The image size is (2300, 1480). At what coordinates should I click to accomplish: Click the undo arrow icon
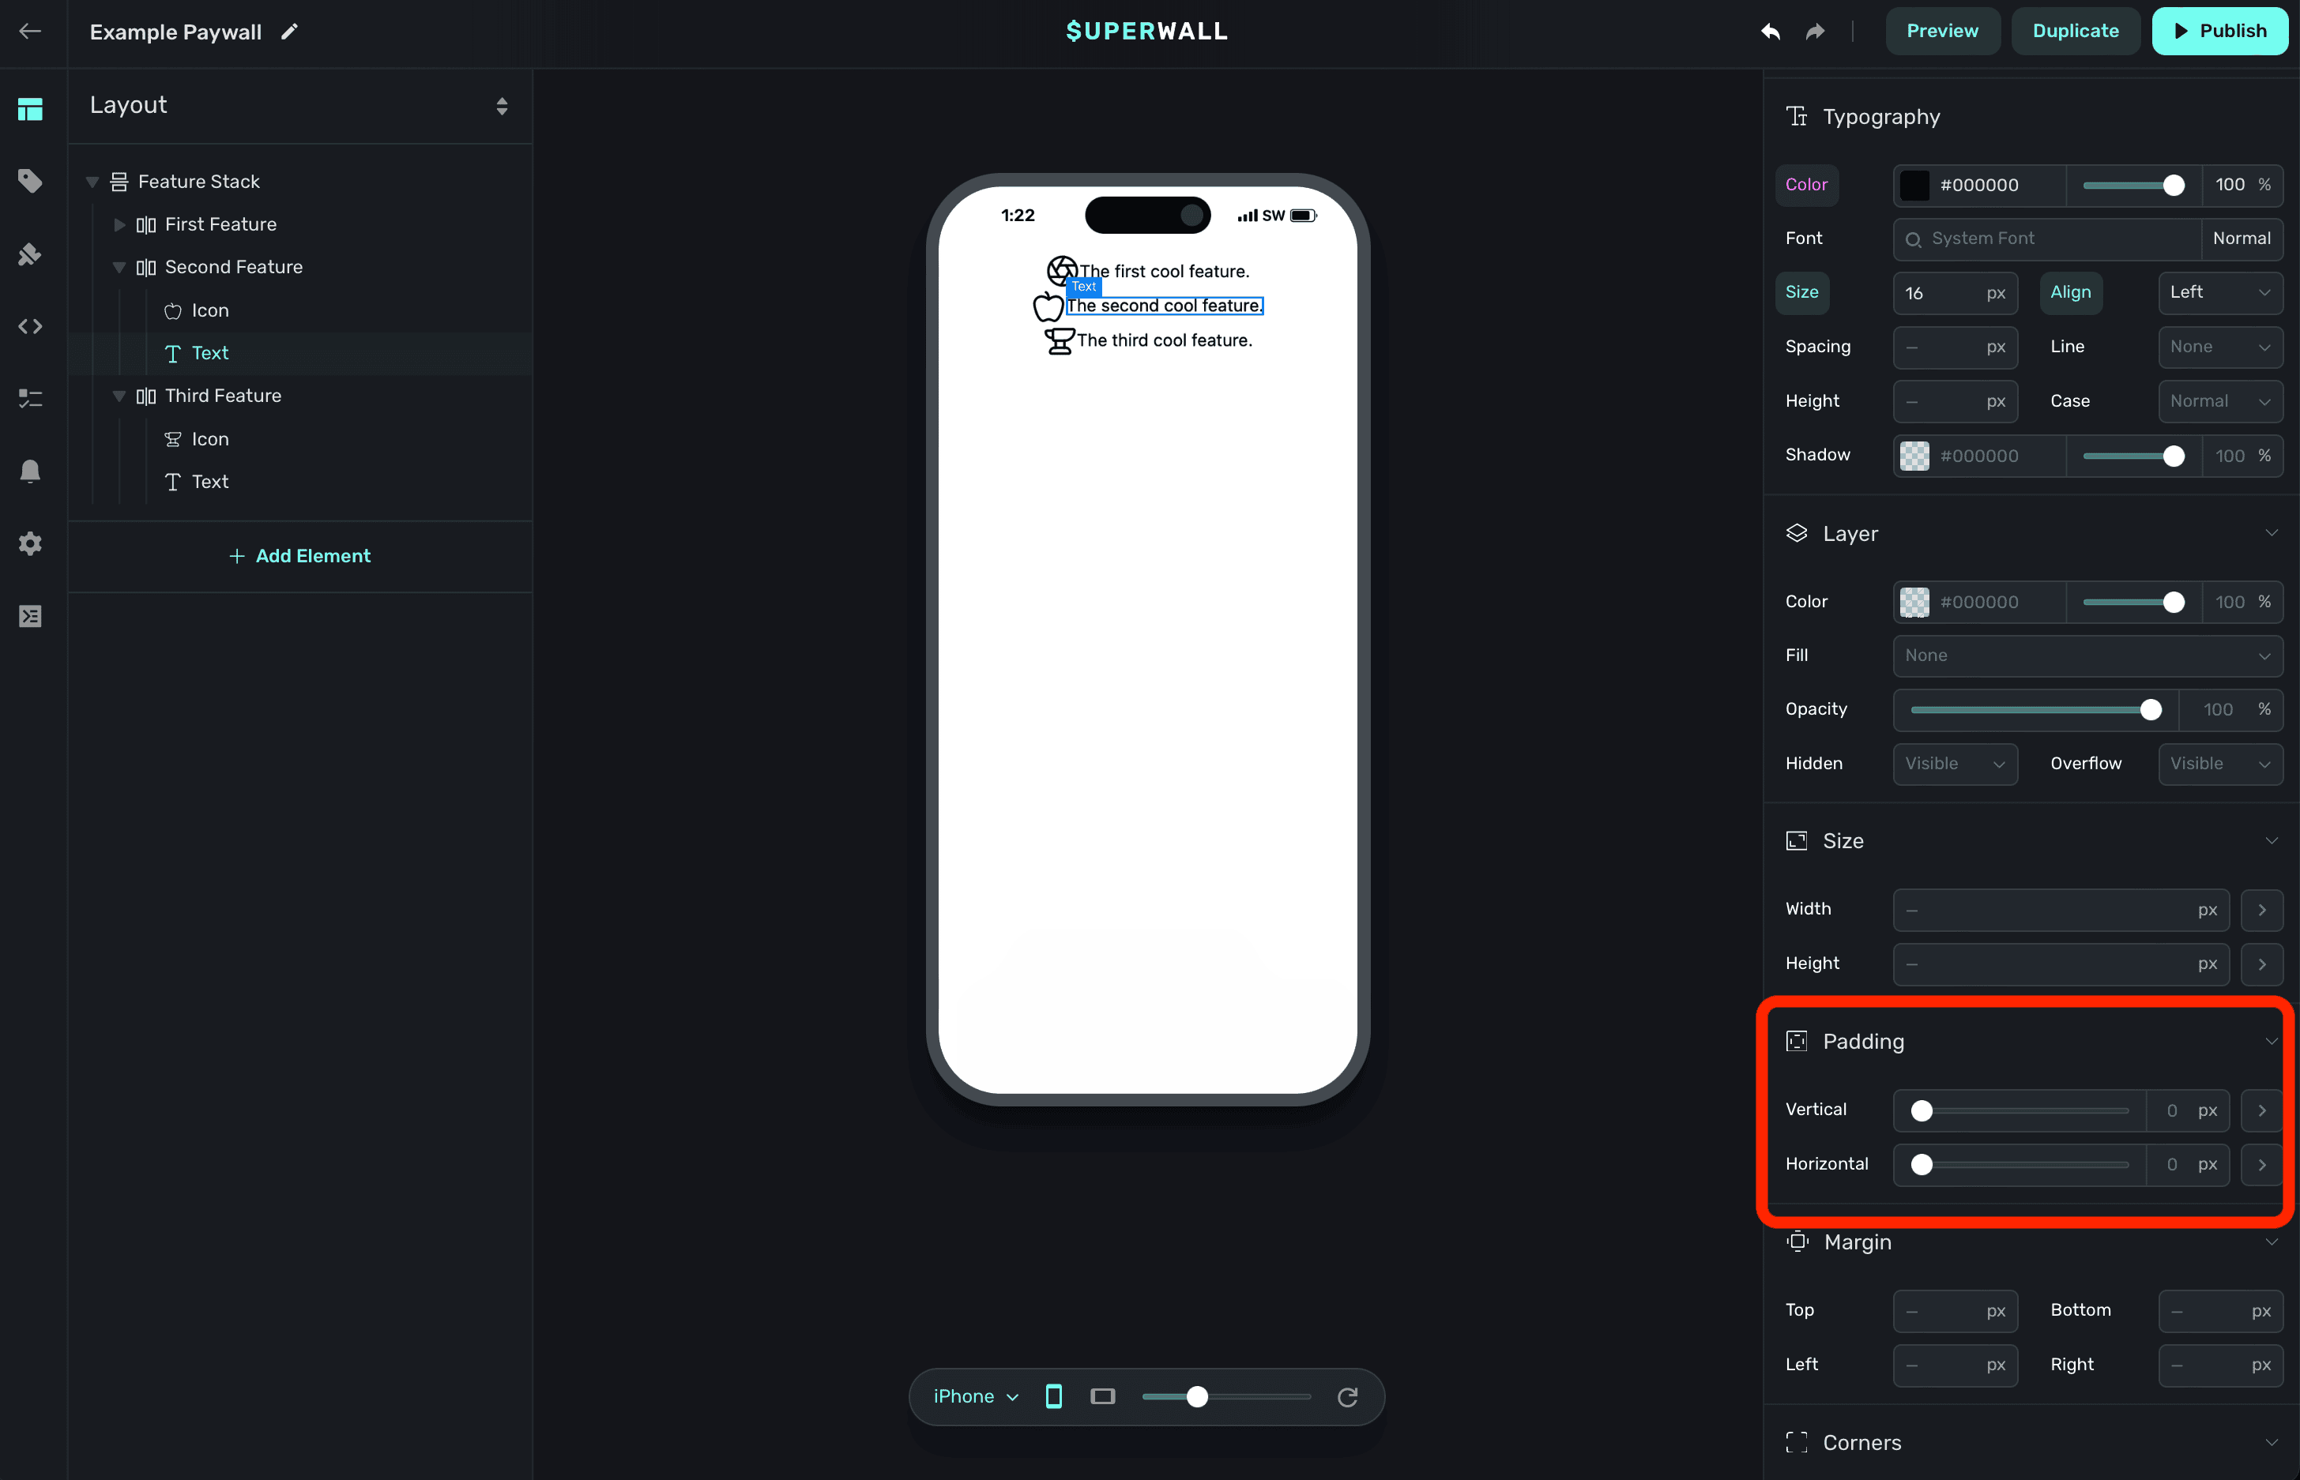click(x=1770, y=32)
